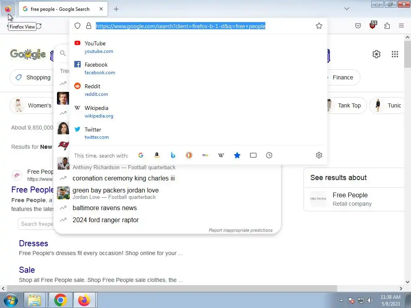The height and width of the screenshot is (308, 411).
Task: Click the horizontal scrollbar at page bottom
Action: point(171,288)
